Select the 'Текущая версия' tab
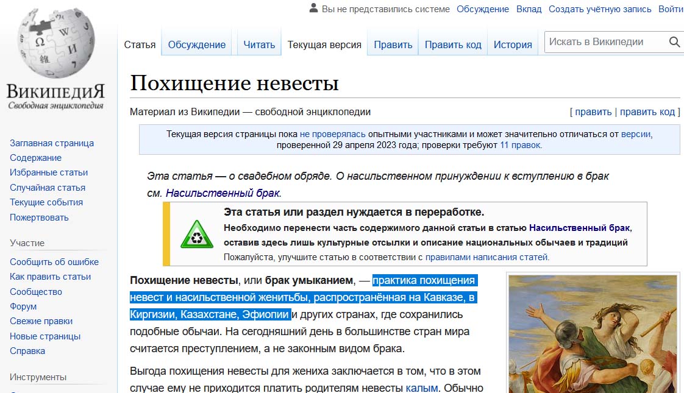Image resolution: width=684 pixels, height=393 pixels. click(x=324, y=44)
